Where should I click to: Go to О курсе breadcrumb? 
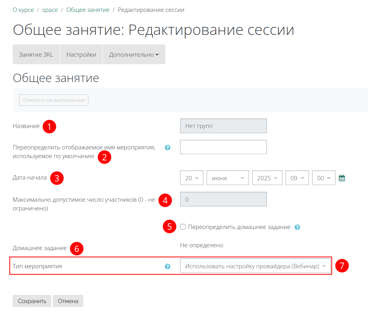pyautogui.click(x=23, y=10)
